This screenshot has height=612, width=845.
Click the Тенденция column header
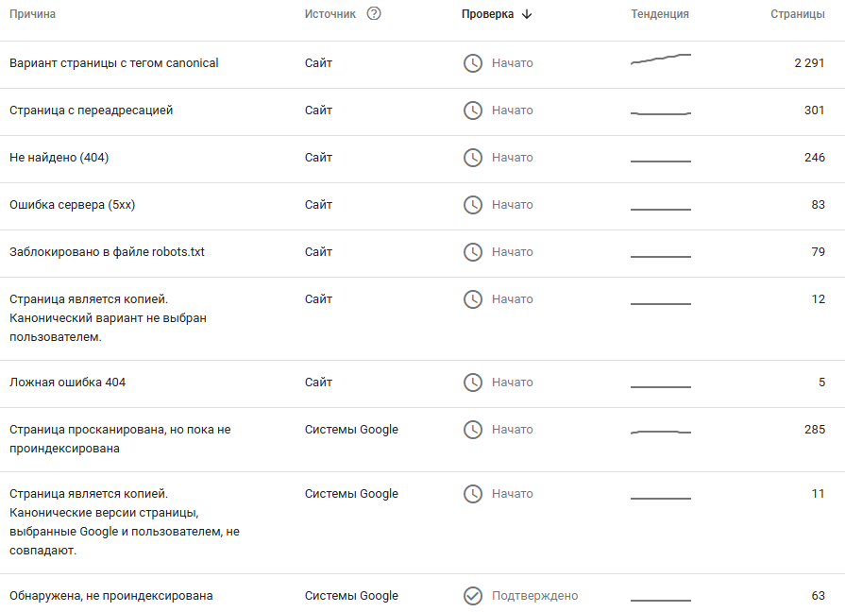[x=660, y=14]
